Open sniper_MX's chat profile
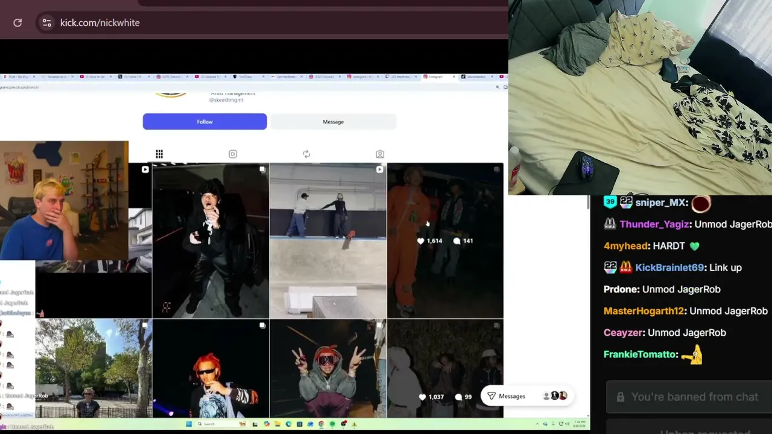Screen dimensions: 772x434 pos(662,203)
